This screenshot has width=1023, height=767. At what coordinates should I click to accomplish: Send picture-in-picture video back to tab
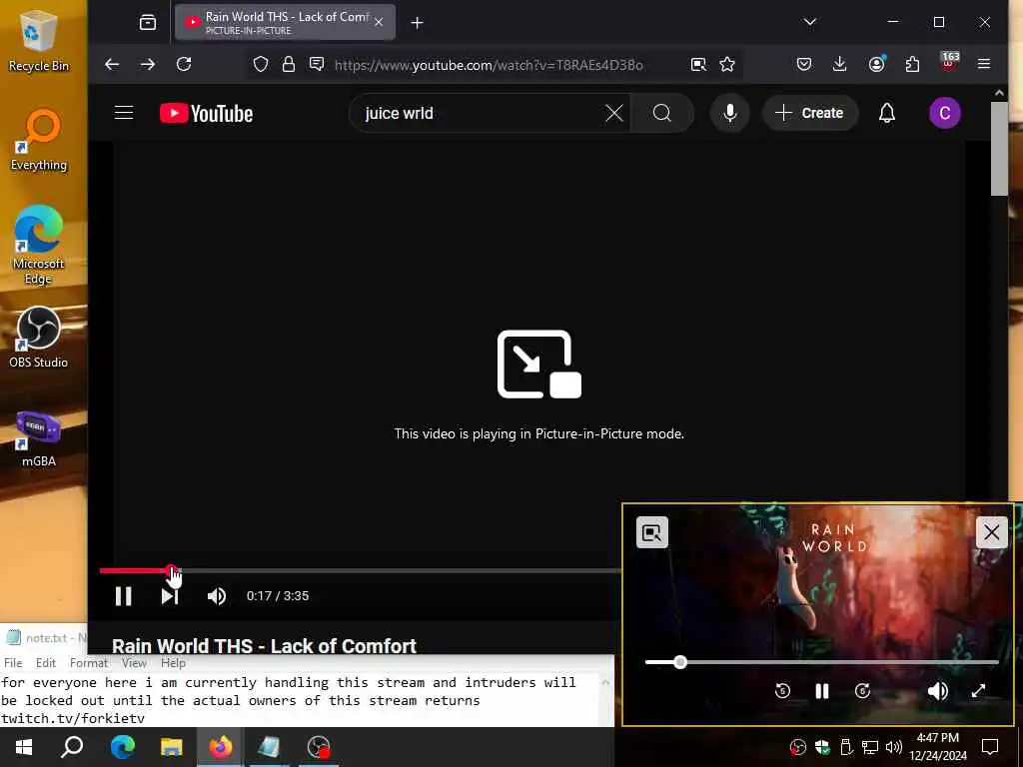coord(651,533)
